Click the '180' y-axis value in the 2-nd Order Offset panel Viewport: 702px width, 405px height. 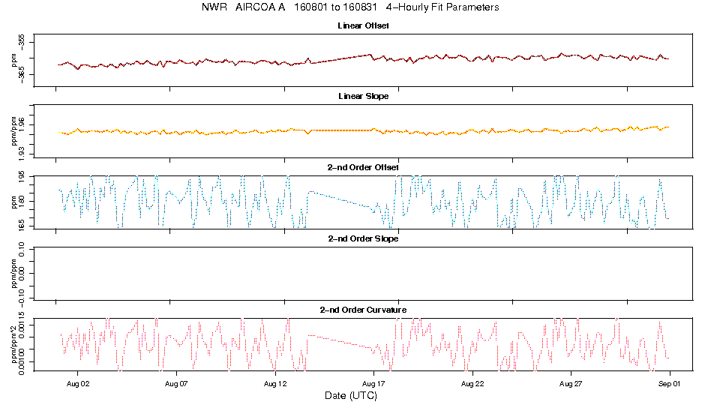pos(22,202)
